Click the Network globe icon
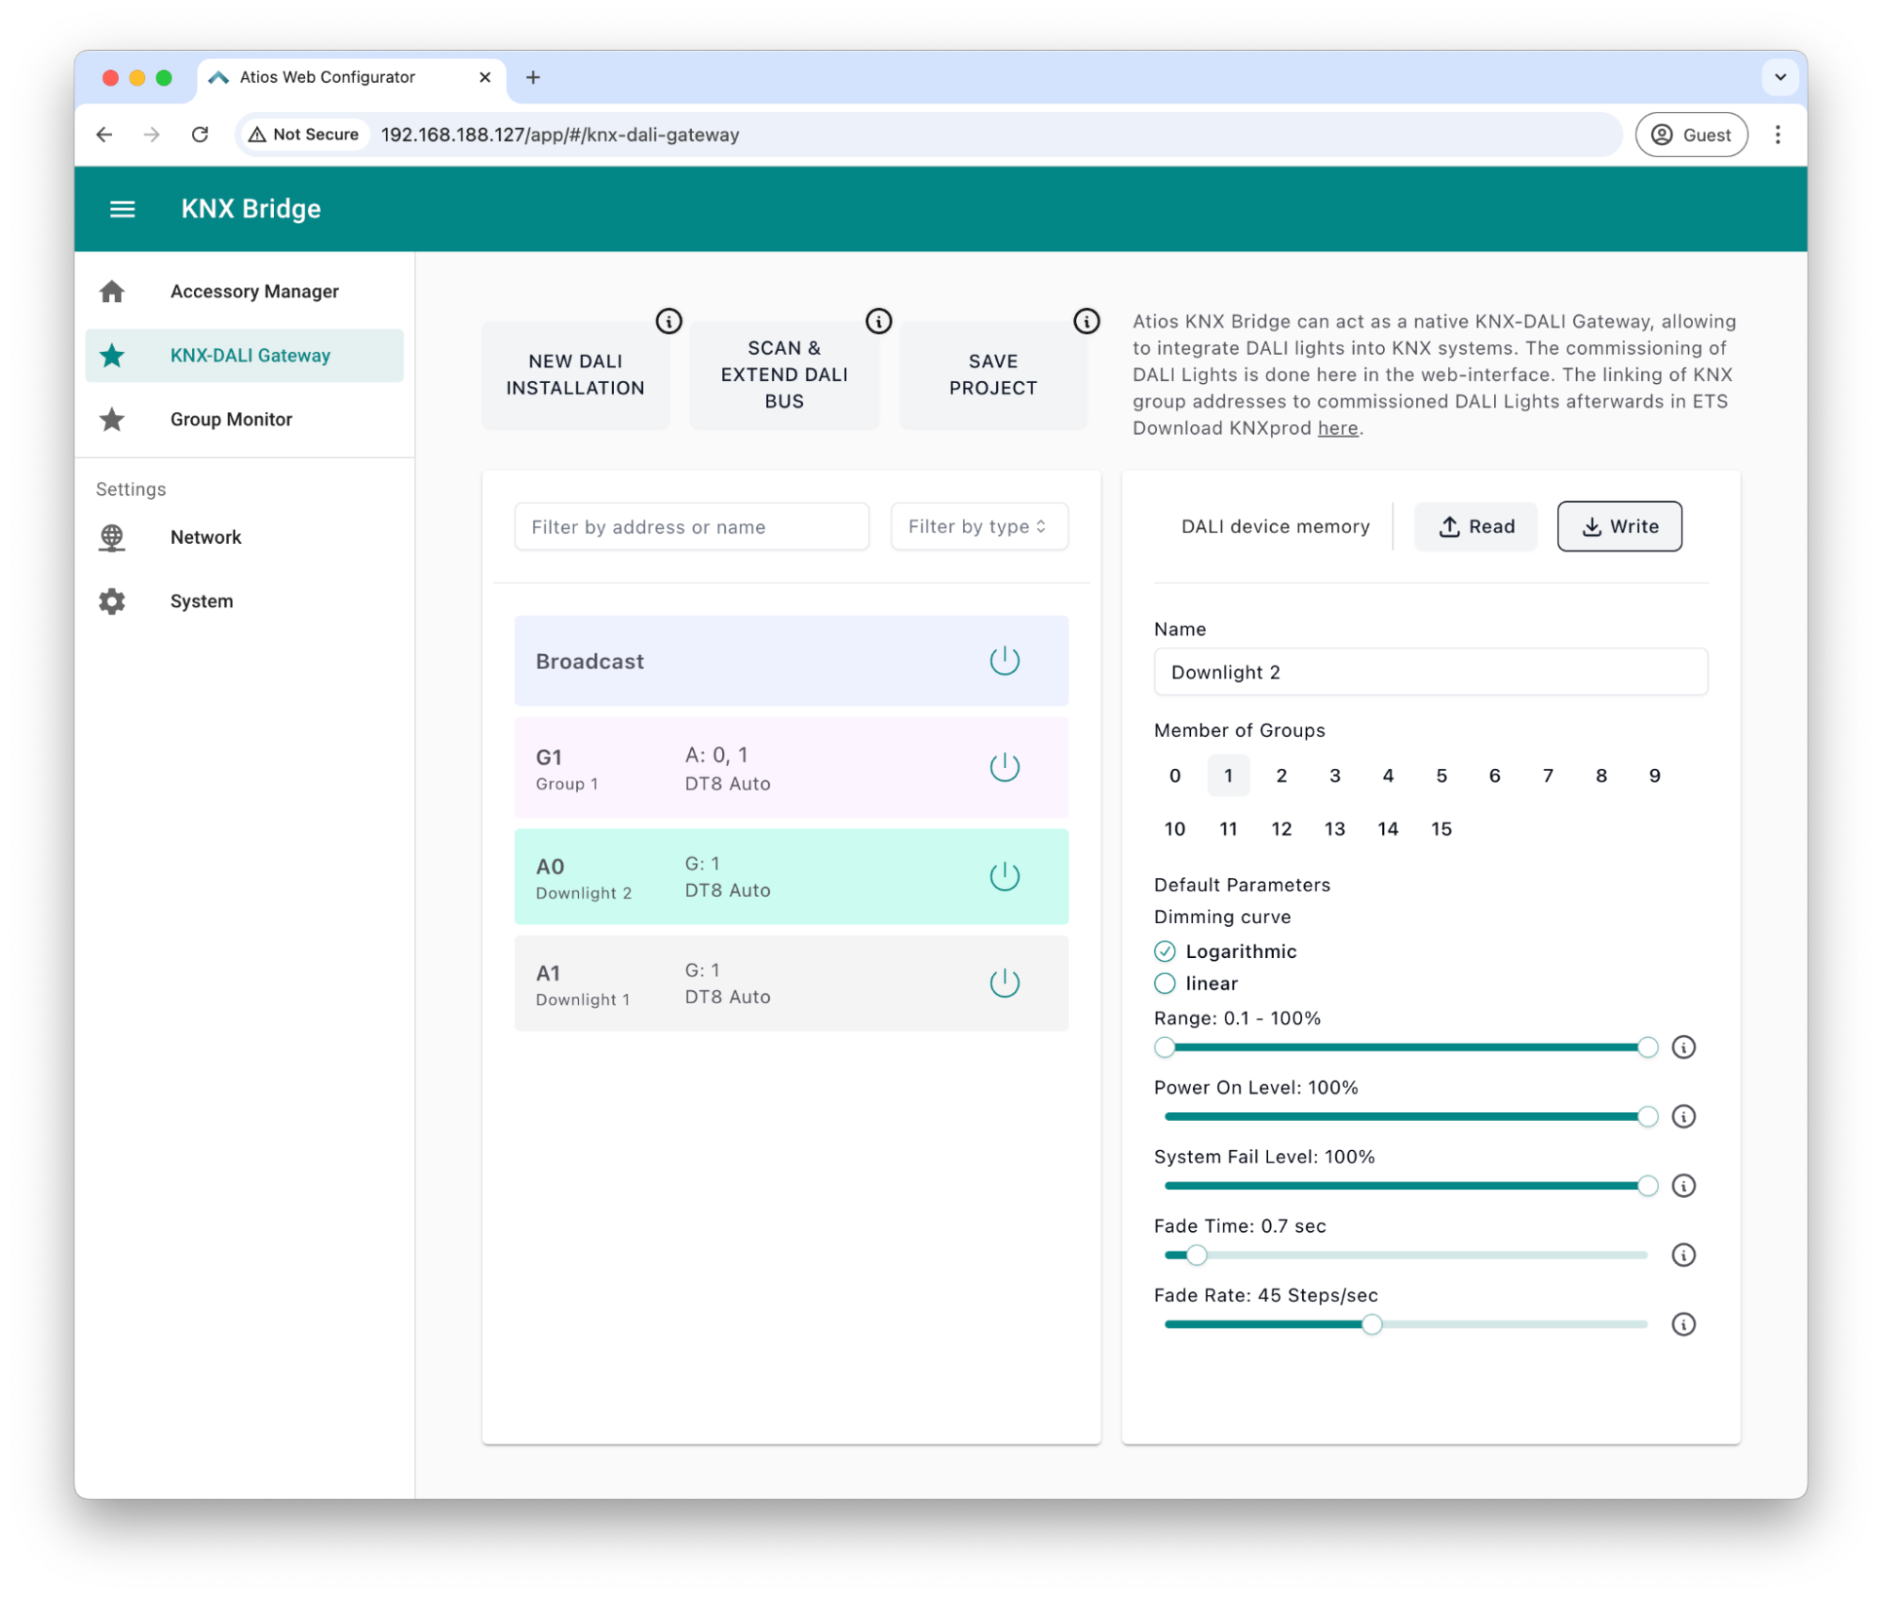This screenshot has width=1882, height=1598. (x=112, y=537)
